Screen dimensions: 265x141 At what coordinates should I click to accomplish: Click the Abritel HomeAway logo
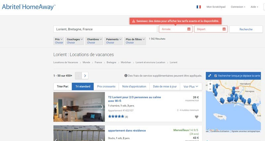[x=28, y=7]
